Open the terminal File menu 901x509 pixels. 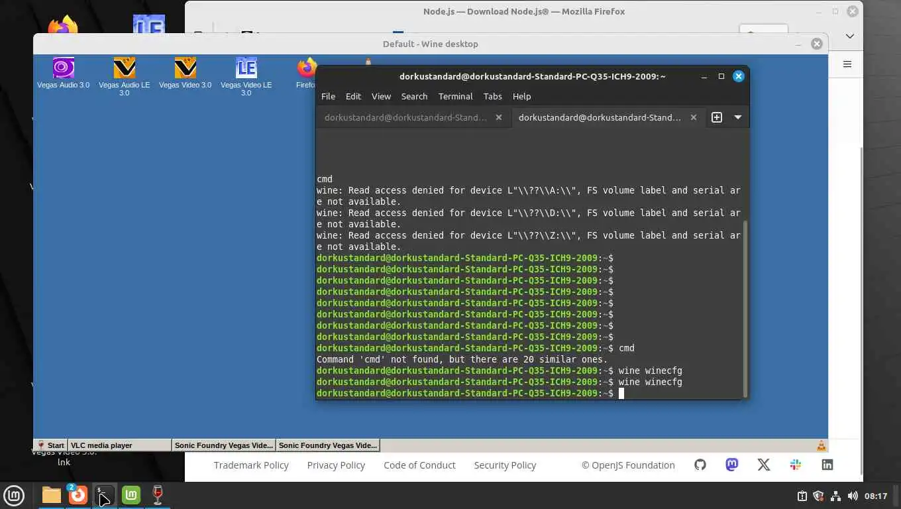click(x=328, y=96)
